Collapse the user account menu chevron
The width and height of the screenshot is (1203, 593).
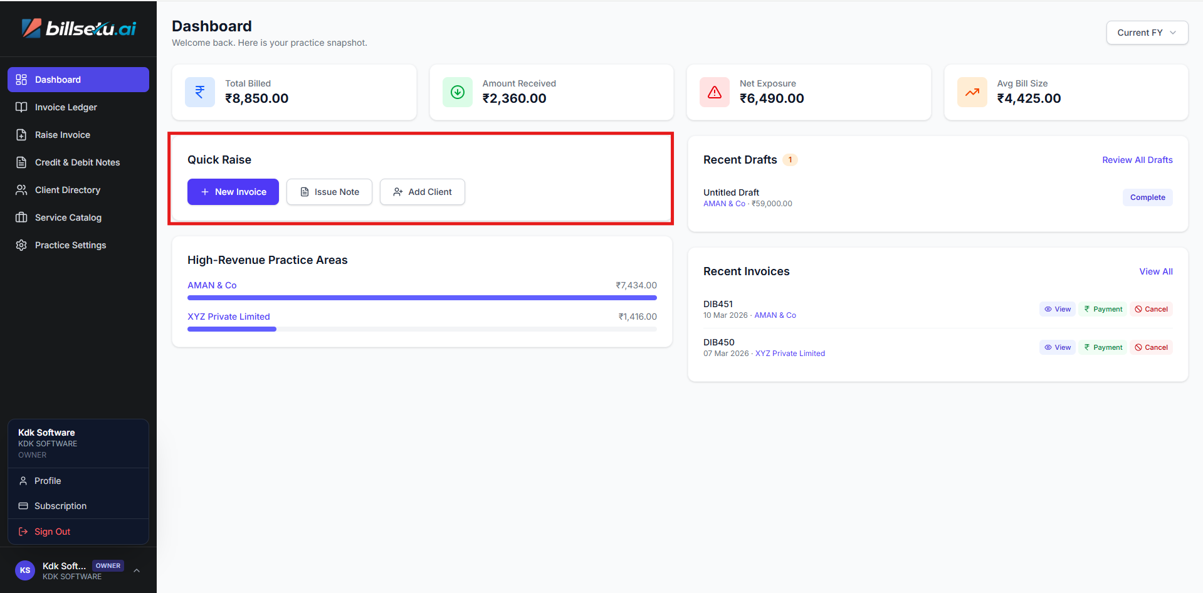[137, 570]
